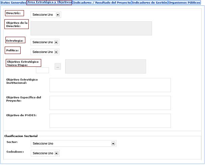This screenshot has height=165, width=205.
Task: Click the small Objetivo Estratégico Nueva Etapa code field
Action: coord(42,70)
